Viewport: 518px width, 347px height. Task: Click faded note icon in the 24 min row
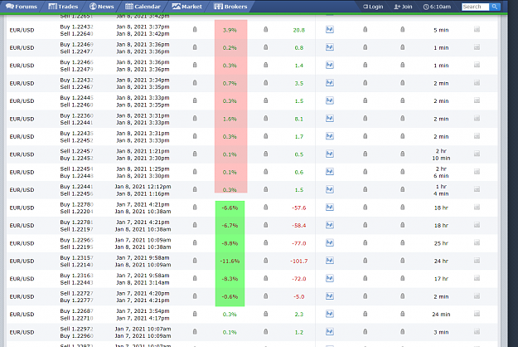point(477,314)
